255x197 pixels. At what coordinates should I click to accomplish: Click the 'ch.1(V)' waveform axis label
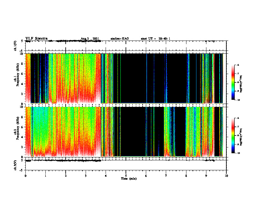(x=15, y=46)
